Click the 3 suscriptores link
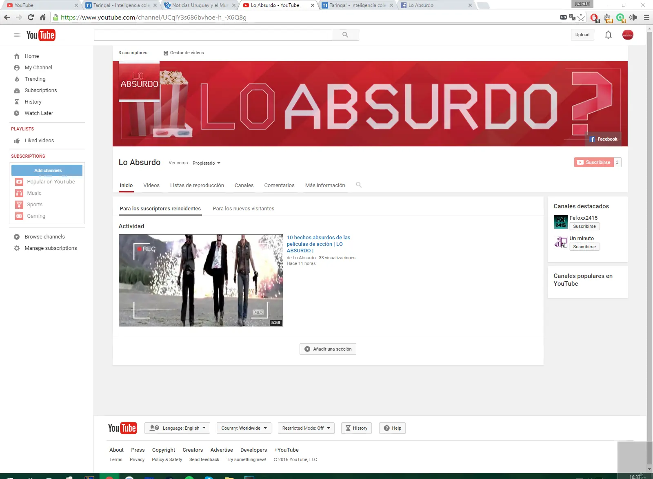Screen dimensions: 653x479 click(133, 53)
